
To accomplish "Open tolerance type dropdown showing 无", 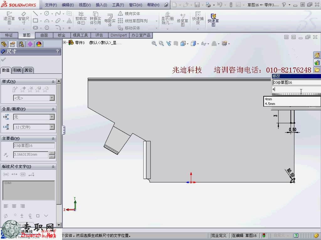I will pos(52,117).
